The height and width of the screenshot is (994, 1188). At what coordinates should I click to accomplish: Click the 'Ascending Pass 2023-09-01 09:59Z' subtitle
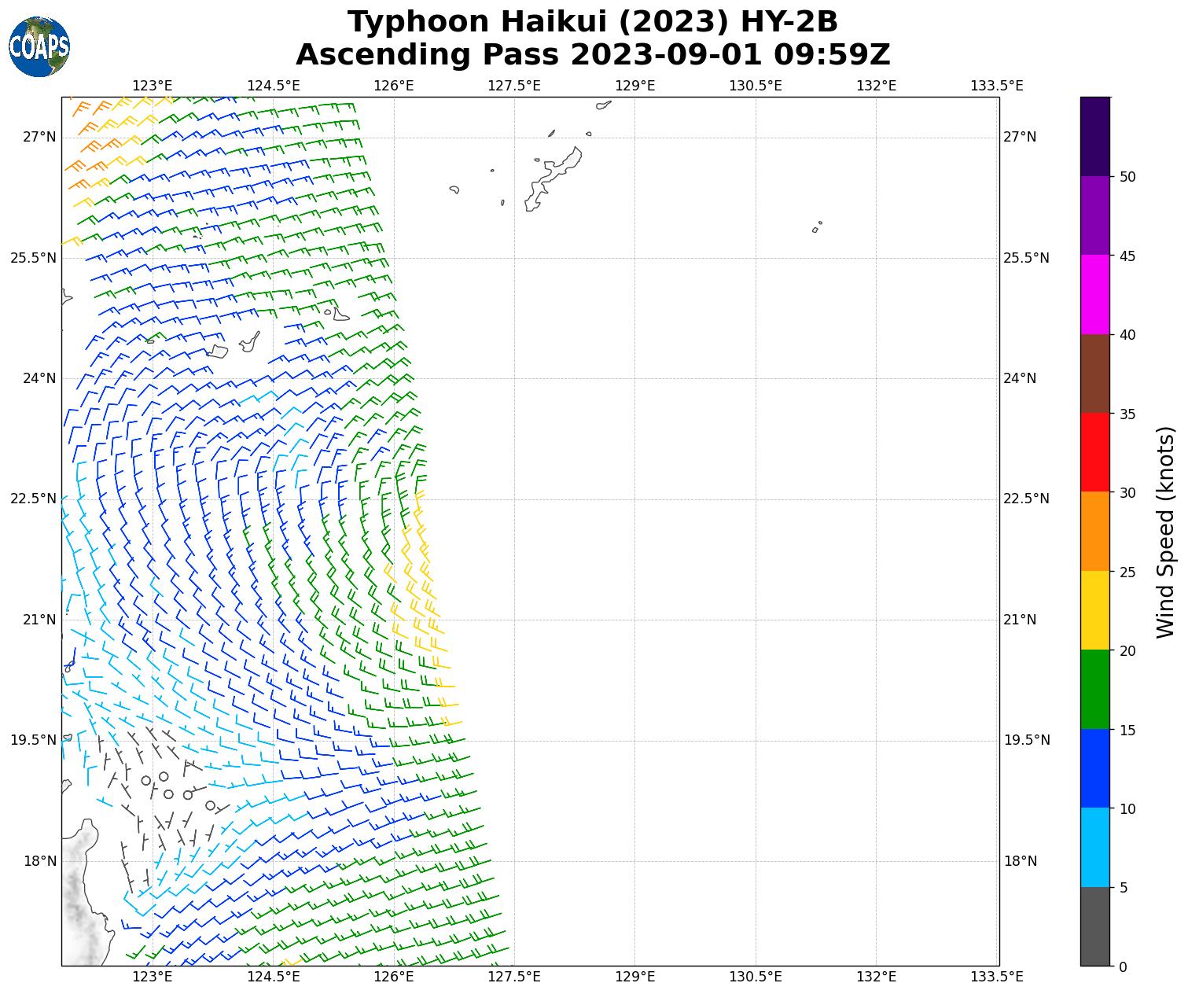pos(593,55)
